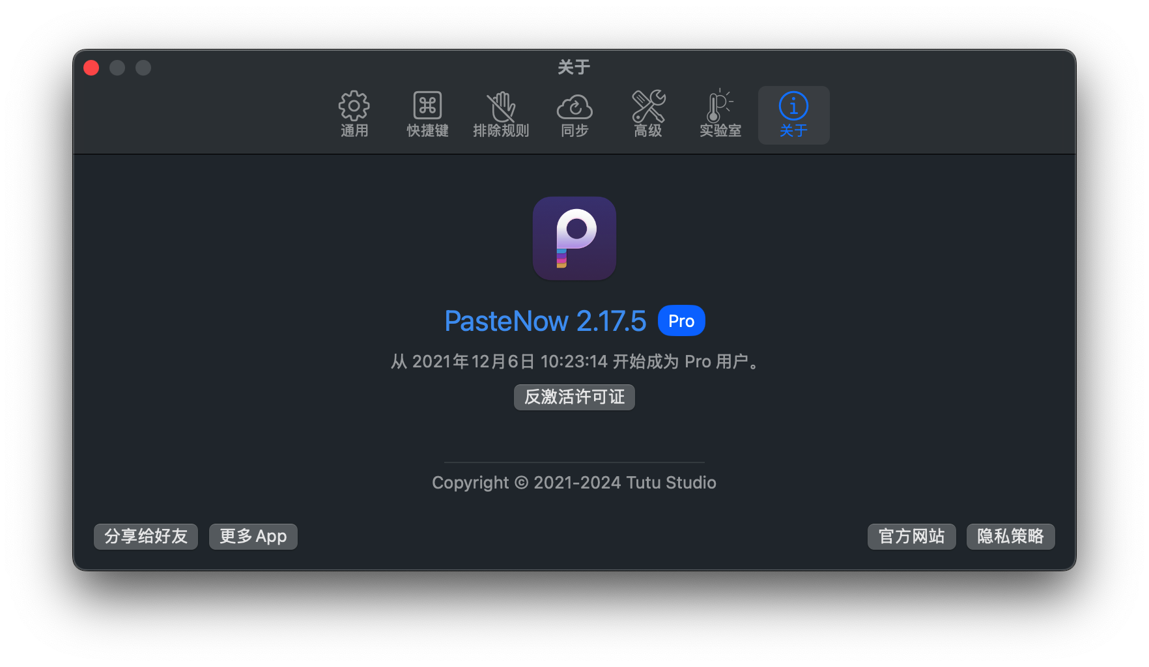This screenshot has height=667, width=1149.
Task: Click the Pro activation date text
Action: coord(574,362)
